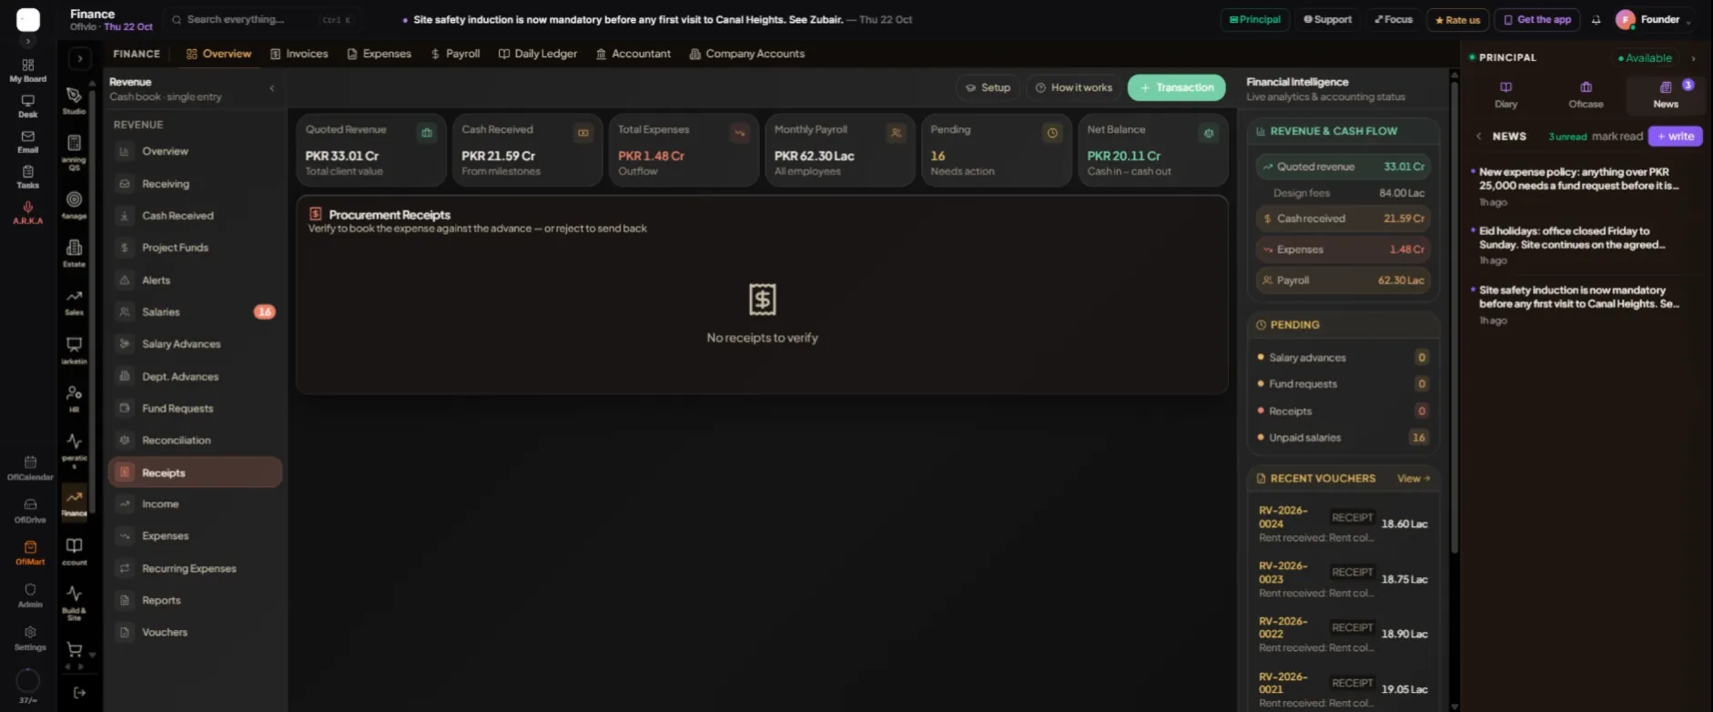Open Admin shield icon in left rail

pos(30,595)
